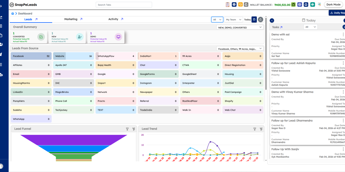Expand the NEW, DEMO, CONVERTED status dropdown
The image size is (345, 172).
click(240, 28)
